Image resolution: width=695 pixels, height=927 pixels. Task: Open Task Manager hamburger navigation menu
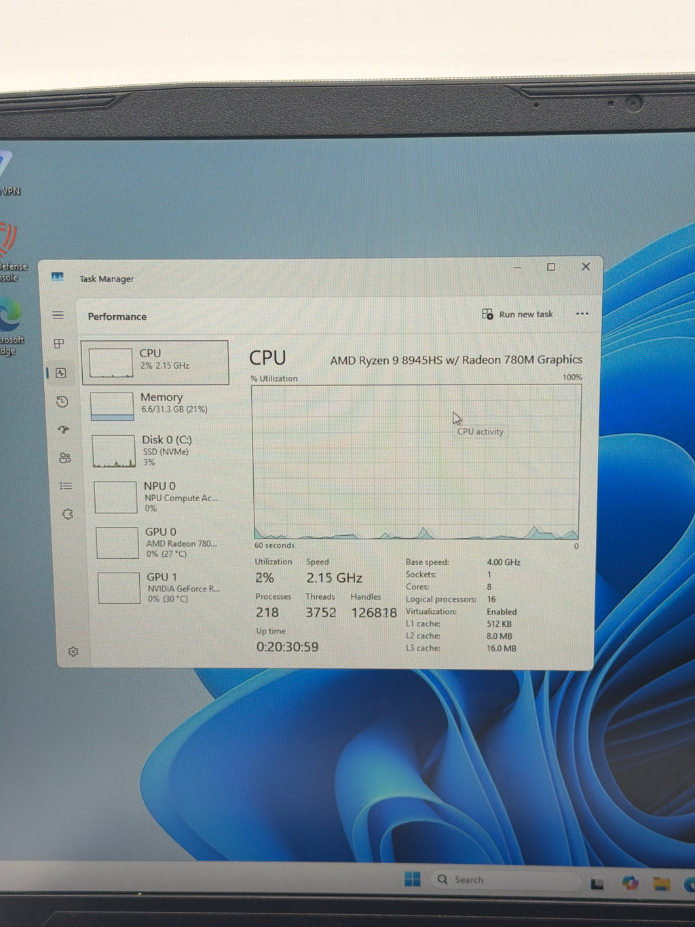58,315
